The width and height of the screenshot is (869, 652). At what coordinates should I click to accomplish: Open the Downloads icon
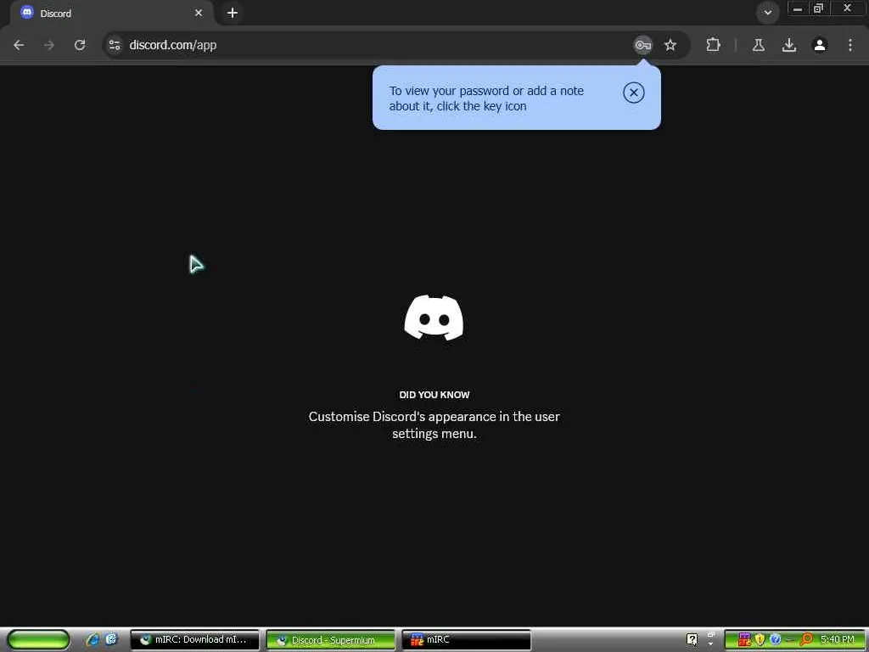click(x=789, y=45)
